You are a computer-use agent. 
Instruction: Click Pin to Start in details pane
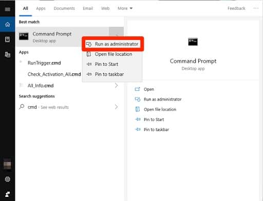pos(154,119)
